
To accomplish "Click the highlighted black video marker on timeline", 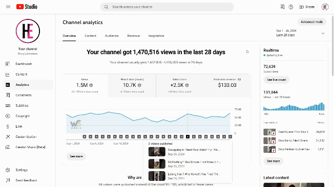I will point(187,136).
